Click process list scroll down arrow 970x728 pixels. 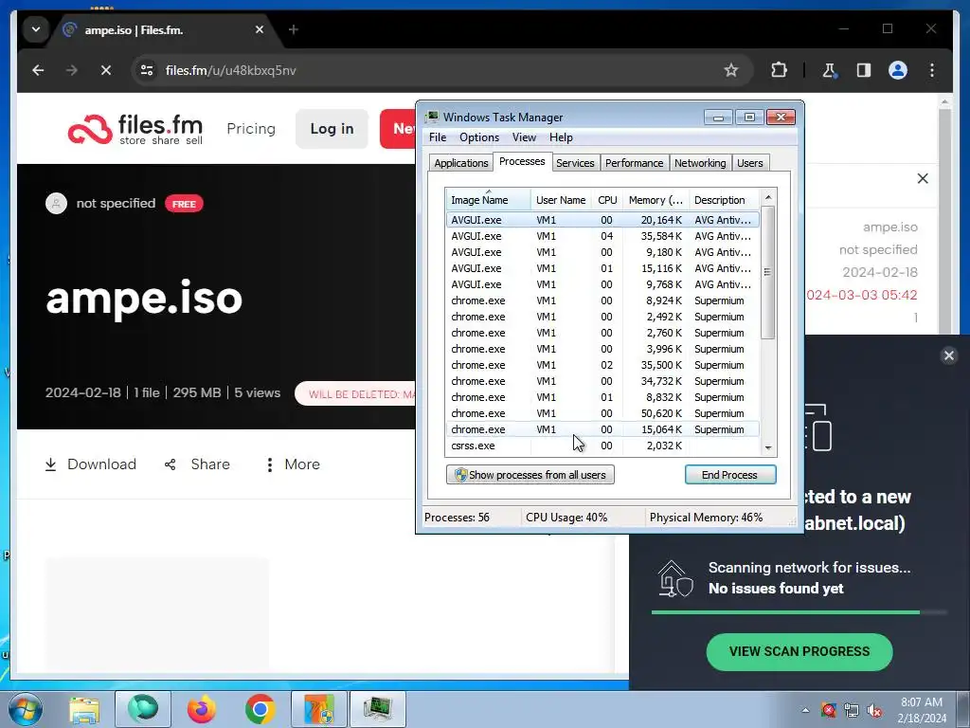[x=767, y=447]
